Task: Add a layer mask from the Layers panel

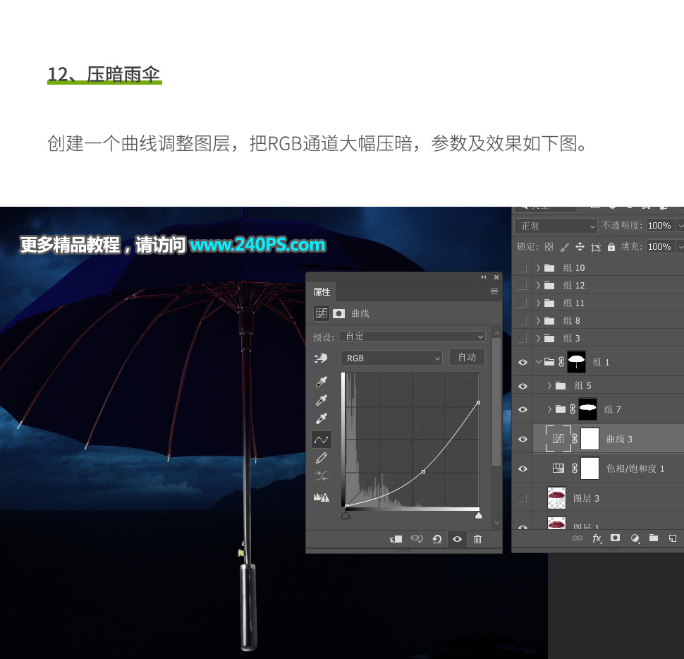Action: (x=615, y=538)
